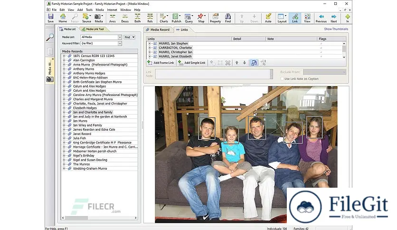Expand the MUNRO, Ian Stephen link
This screenshot has width=397, height=230.
150,44
